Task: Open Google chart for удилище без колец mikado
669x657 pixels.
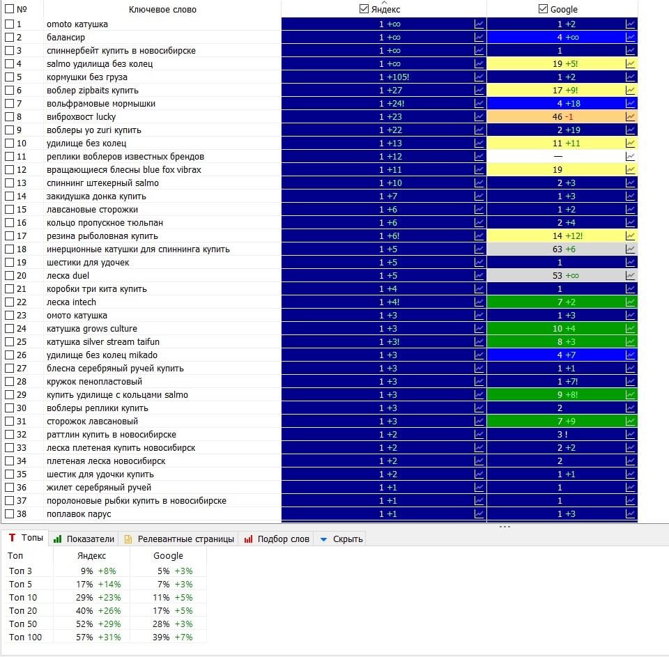Action: click(x=631, y=355)
